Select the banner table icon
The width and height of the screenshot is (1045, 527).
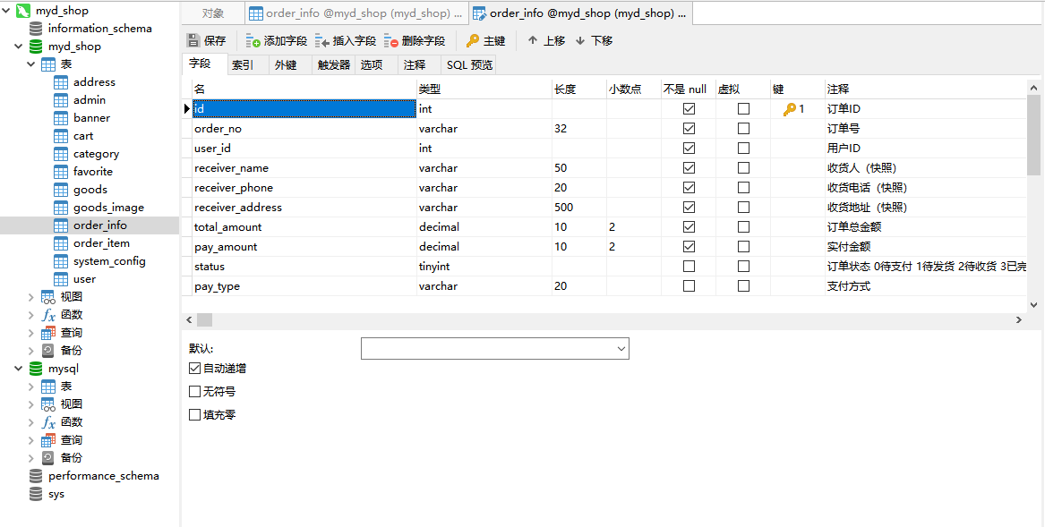point(61,119)
